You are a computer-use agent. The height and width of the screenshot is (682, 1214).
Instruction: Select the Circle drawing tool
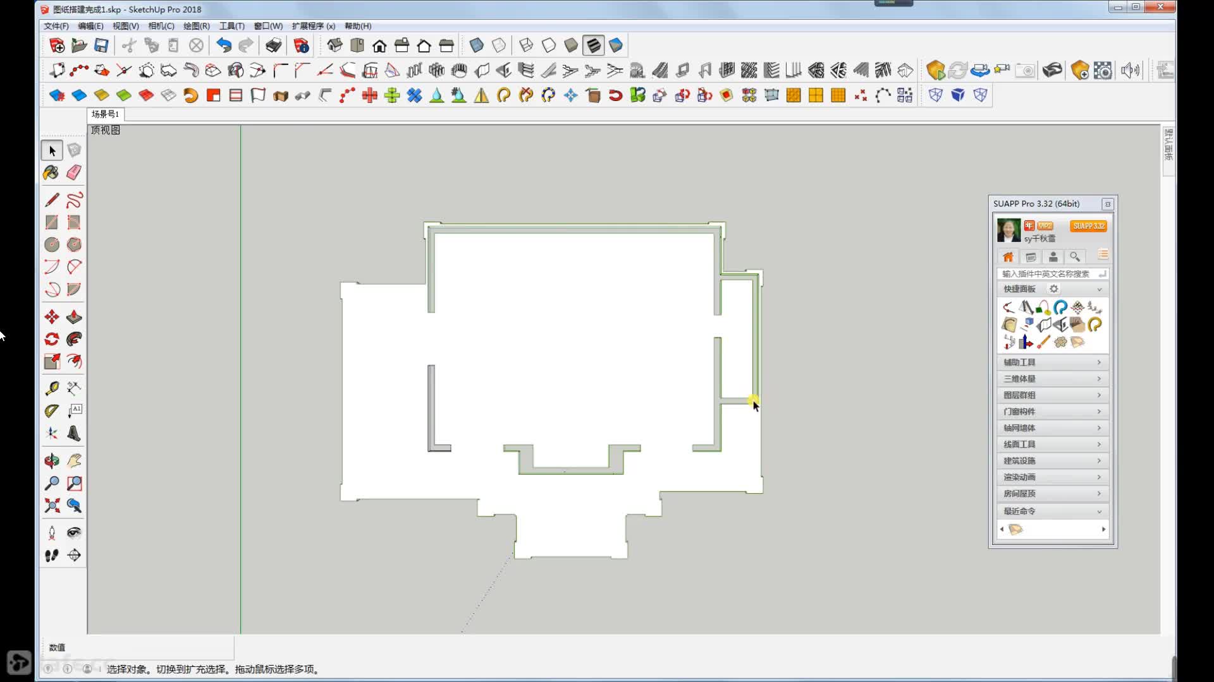point(52,244)
